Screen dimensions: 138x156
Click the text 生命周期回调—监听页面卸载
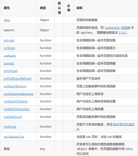[96, 71]
